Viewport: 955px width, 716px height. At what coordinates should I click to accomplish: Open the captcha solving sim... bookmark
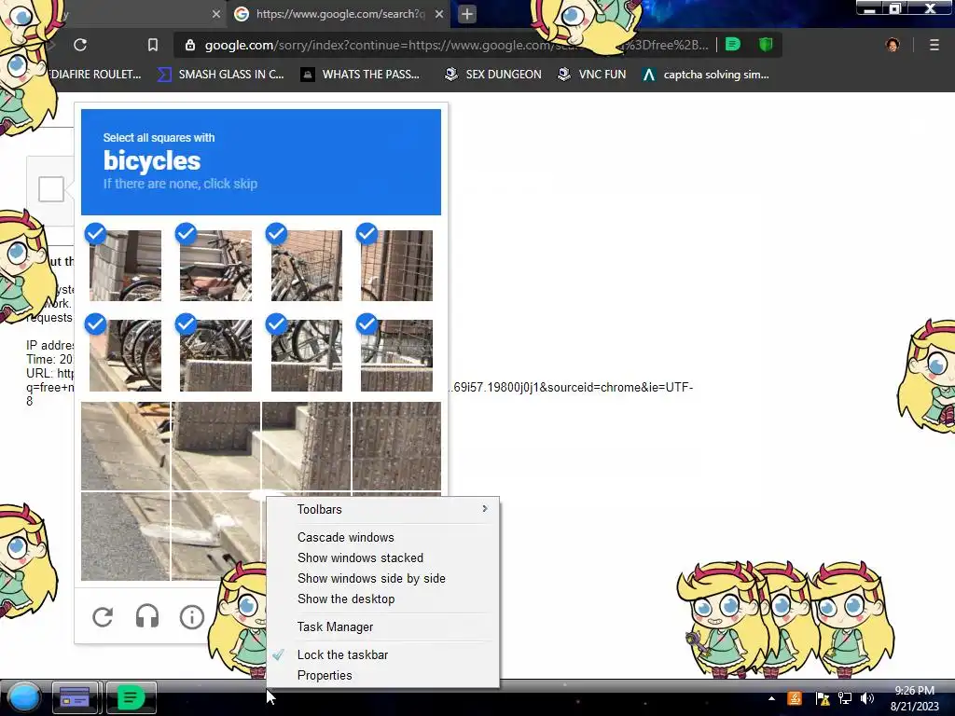tap(706, 75)
